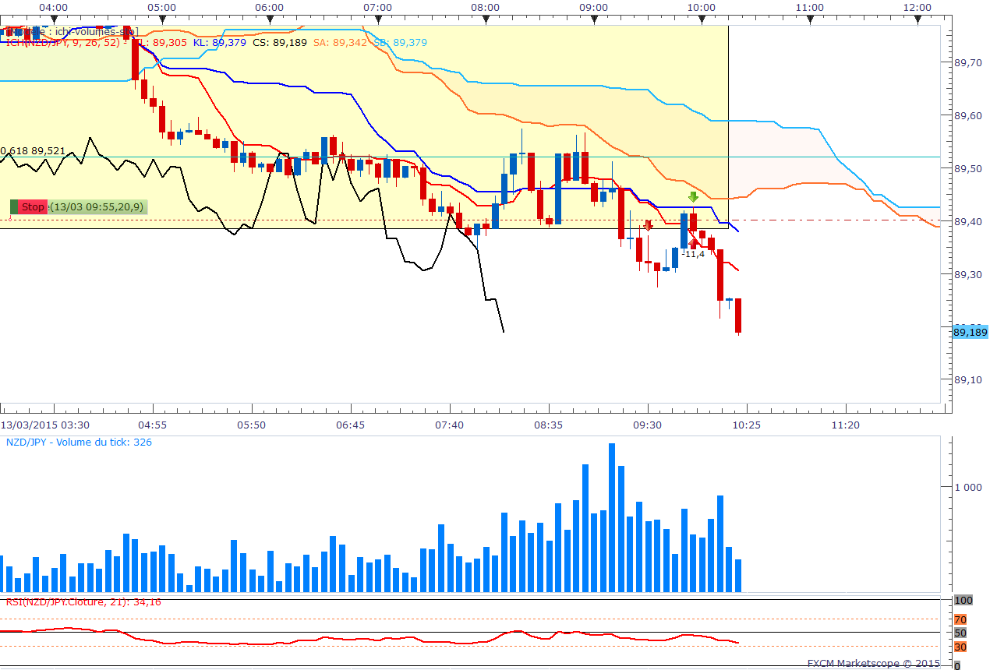Click the RSI 70 level tag

pos(960,619)
